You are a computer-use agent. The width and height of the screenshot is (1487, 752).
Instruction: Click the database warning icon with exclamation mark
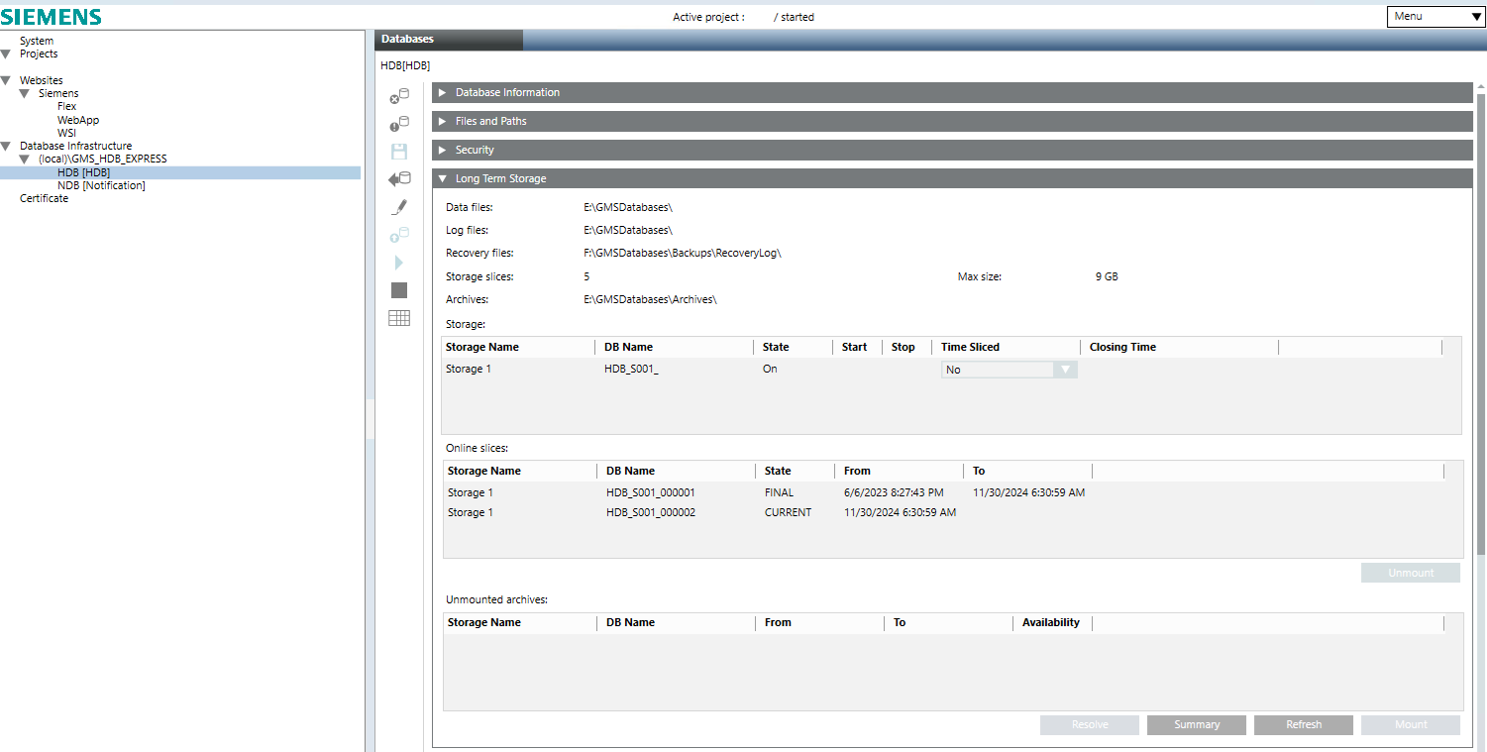[399, 124]
